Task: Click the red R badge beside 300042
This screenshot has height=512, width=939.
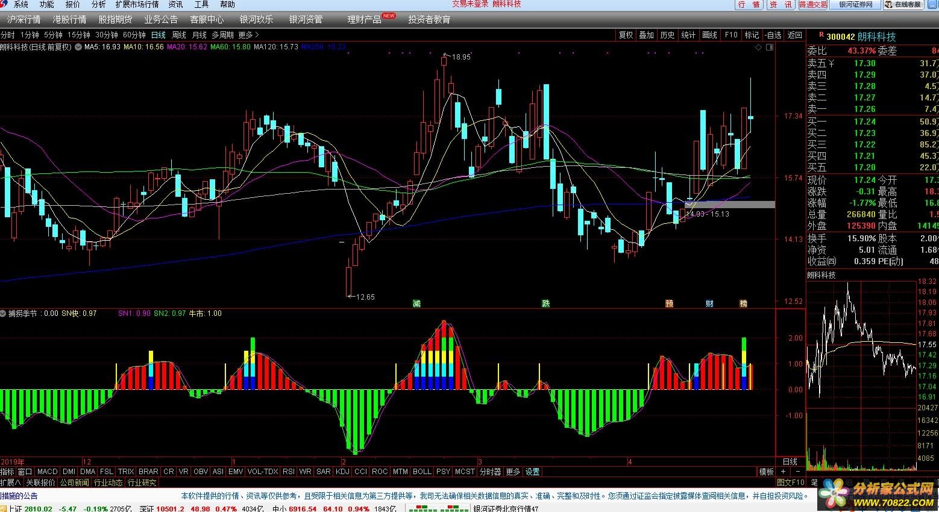Action: 821,35
